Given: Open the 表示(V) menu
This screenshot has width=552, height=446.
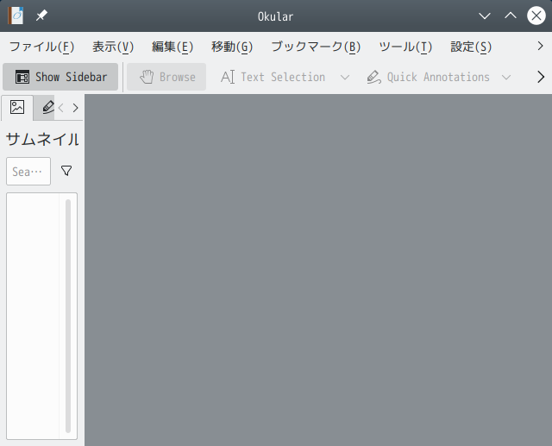Looking at the screenshot, I should [x=113, y=47].
